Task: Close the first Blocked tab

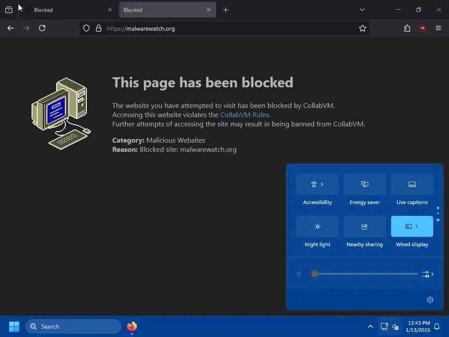Action: tap(110, 10)
